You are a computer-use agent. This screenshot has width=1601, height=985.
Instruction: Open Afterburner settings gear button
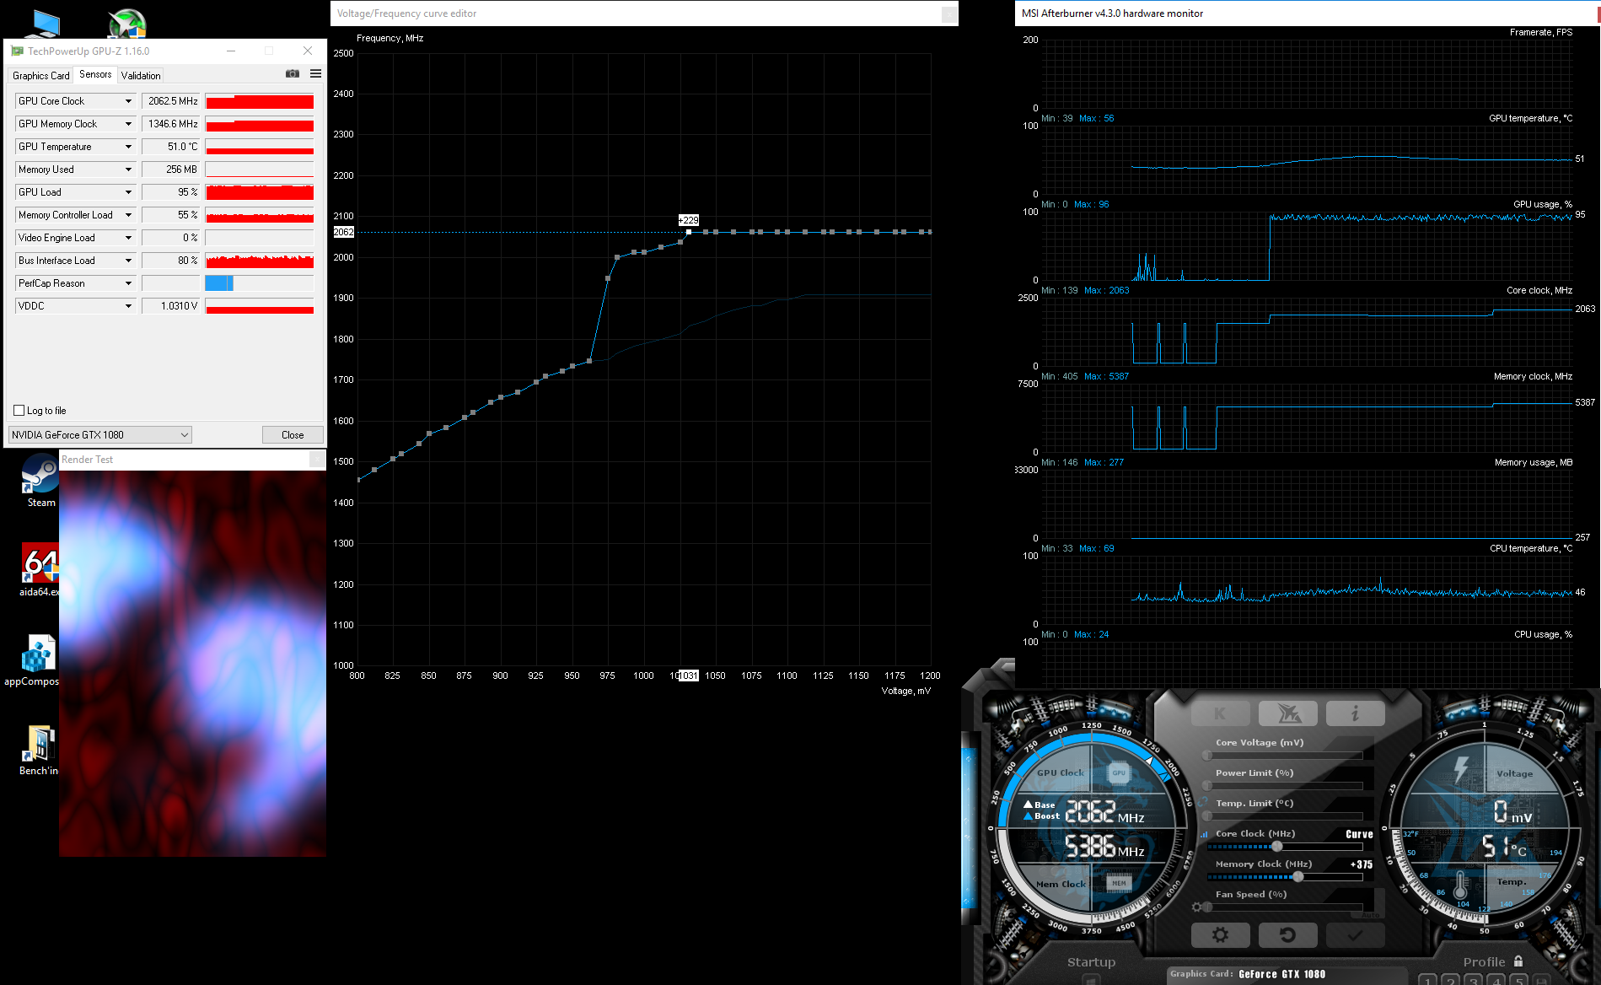1220,934
